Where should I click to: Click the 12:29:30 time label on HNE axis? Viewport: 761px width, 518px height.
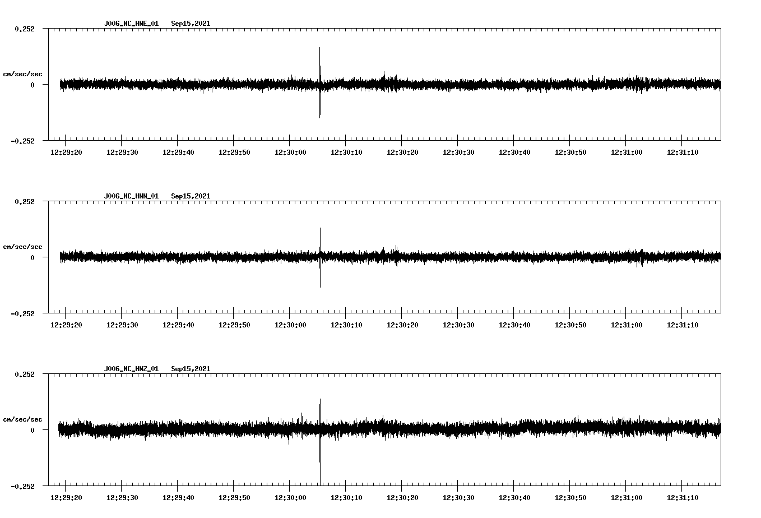pyautogui.click(x=122, y=152)
